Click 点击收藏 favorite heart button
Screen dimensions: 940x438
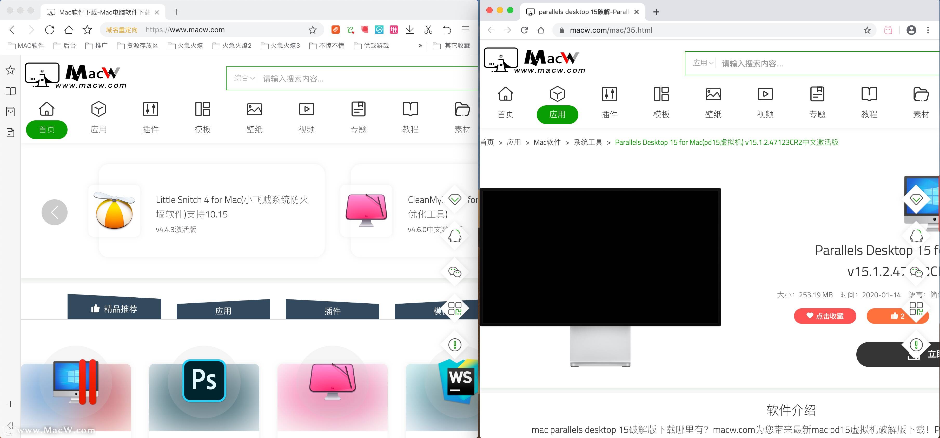(825, 316)
